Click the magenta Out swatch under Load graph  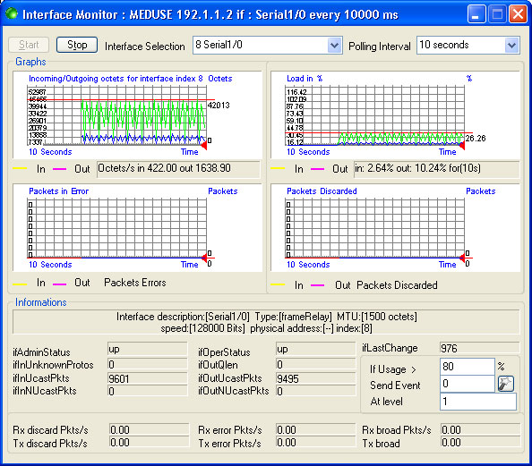(317, 168)
